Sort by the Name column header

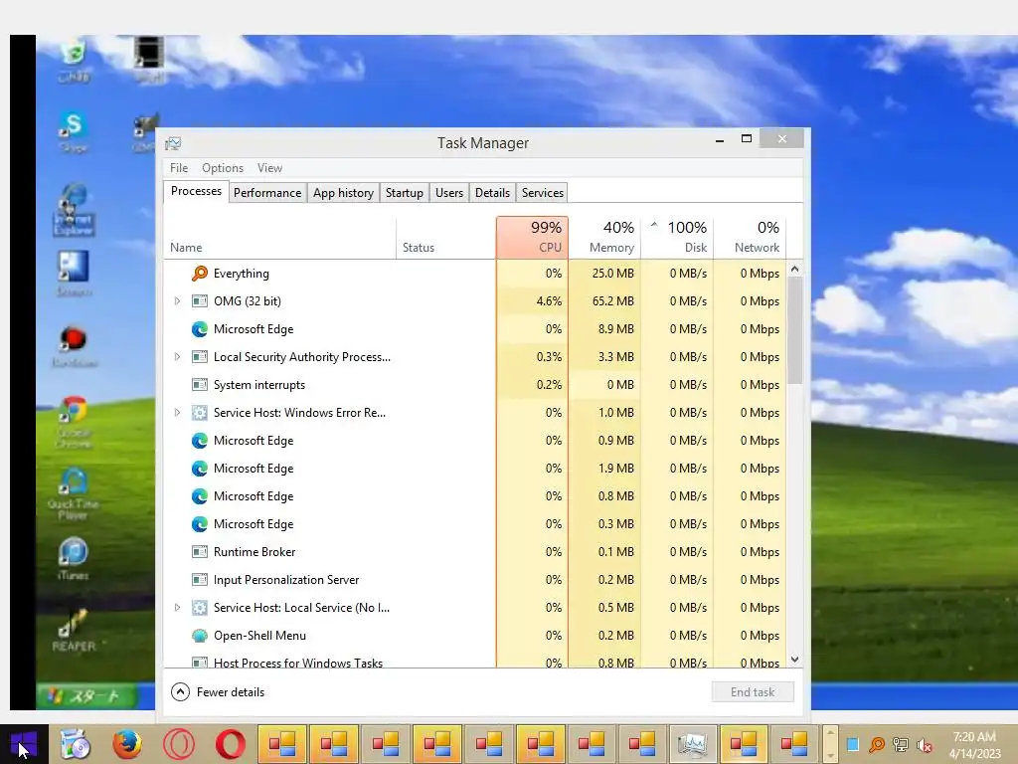point(279,238)
